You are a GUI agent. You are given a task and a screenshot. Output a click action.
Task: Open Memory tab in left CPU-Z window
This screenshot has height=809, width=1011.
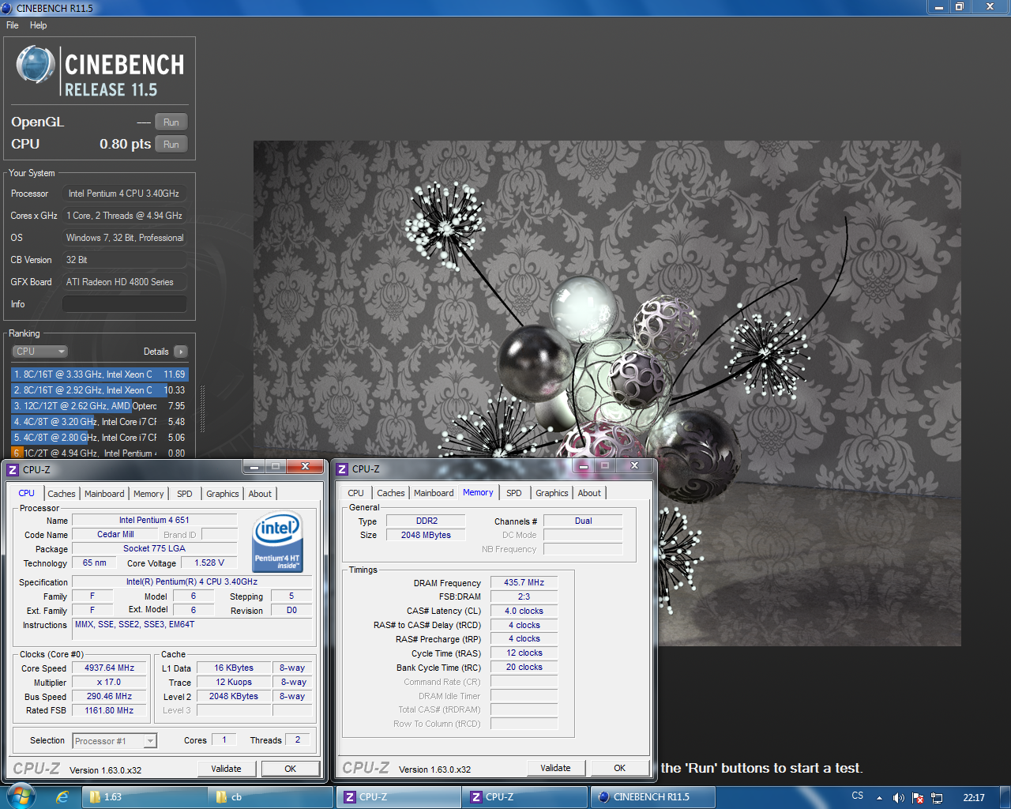click(148, 494)
